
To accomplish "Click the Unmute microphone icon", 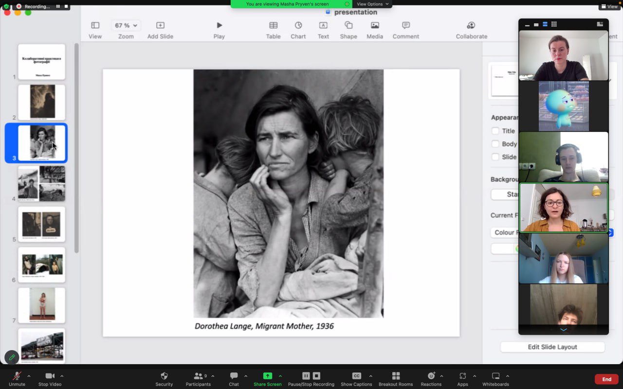I will [17, 376].
